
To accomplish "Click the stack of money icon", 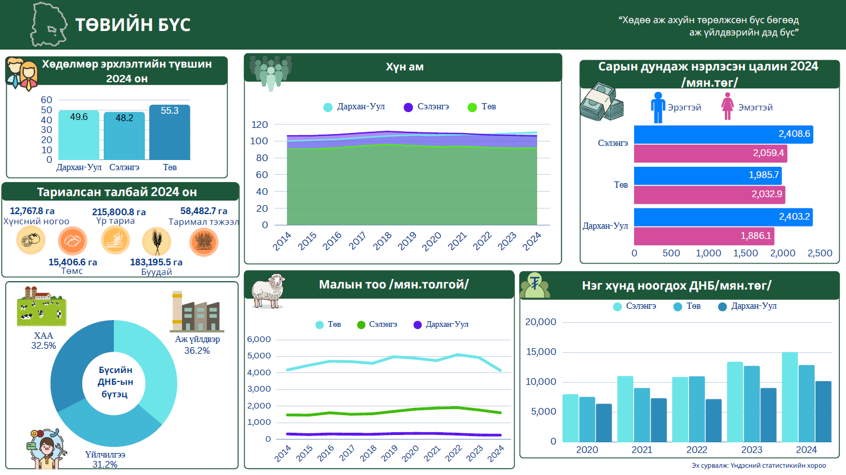I will [601, 103].
